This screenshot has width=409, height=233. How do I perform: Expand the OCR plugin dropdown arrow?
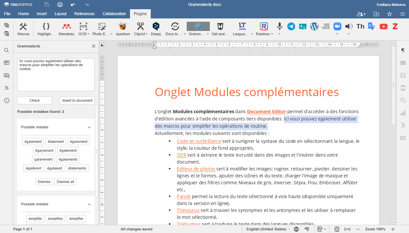point(89,34)
